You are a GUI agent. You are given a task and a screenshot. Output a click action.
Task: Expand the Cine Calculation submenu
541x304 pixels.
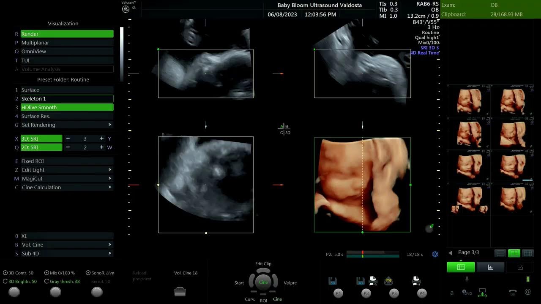coord(67,187)
